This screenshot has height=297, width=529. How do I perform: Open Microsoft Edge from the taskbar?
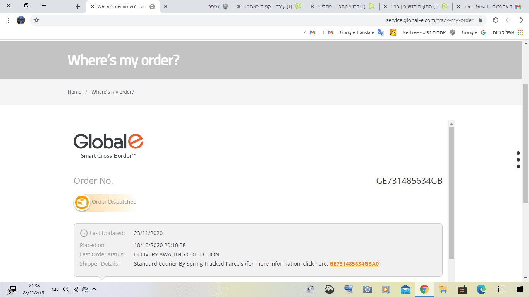click(x=481, y=289)
